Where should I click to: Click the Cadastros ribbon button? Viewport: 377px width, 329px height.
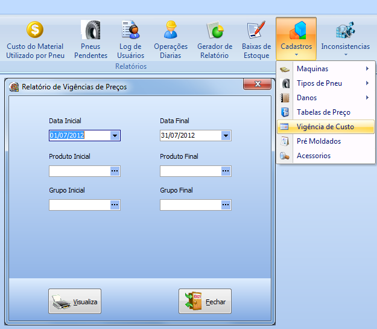click(296, 37)
